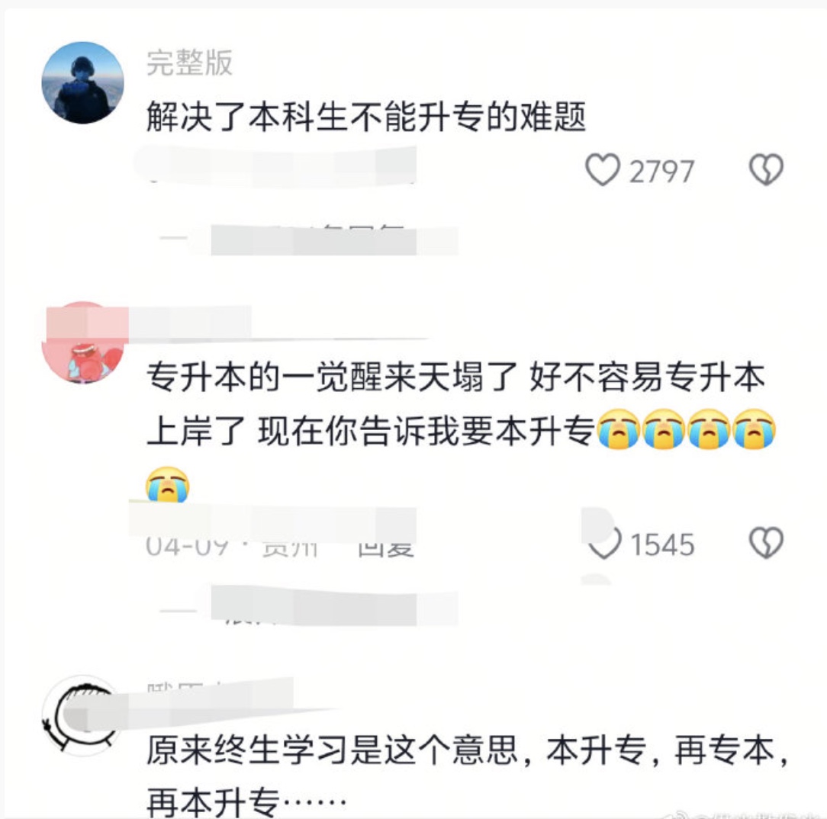Select comment text 解决了本科生不能升专的难题
The height and width of the screenshot is (819, 827).
(x=366, y=117)
